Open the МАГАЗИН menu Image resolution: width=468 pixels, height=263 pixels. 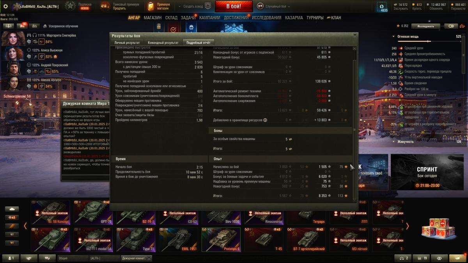152,18
